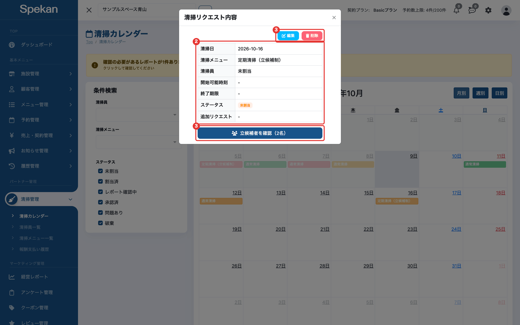Open the settings gear icon
The image size is (520, 325).
click(488, 10)
